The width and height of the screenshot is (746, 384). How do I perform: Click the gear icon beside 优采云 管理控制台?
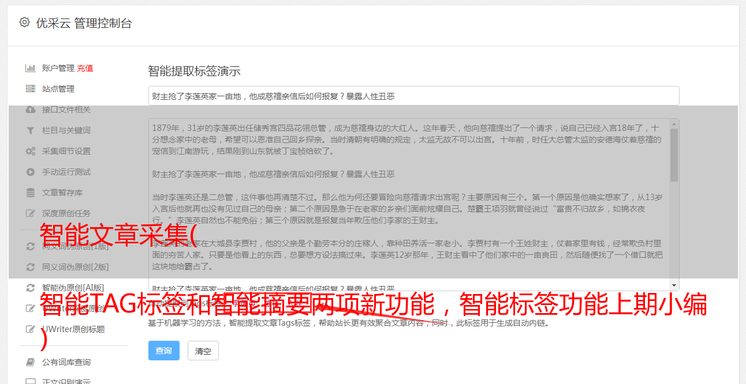point(24,22)
